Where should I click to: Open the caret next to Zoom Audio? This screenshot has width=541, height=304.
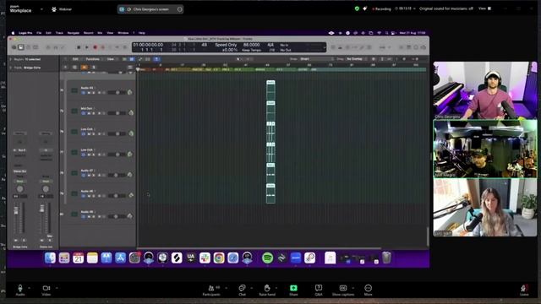29,288
